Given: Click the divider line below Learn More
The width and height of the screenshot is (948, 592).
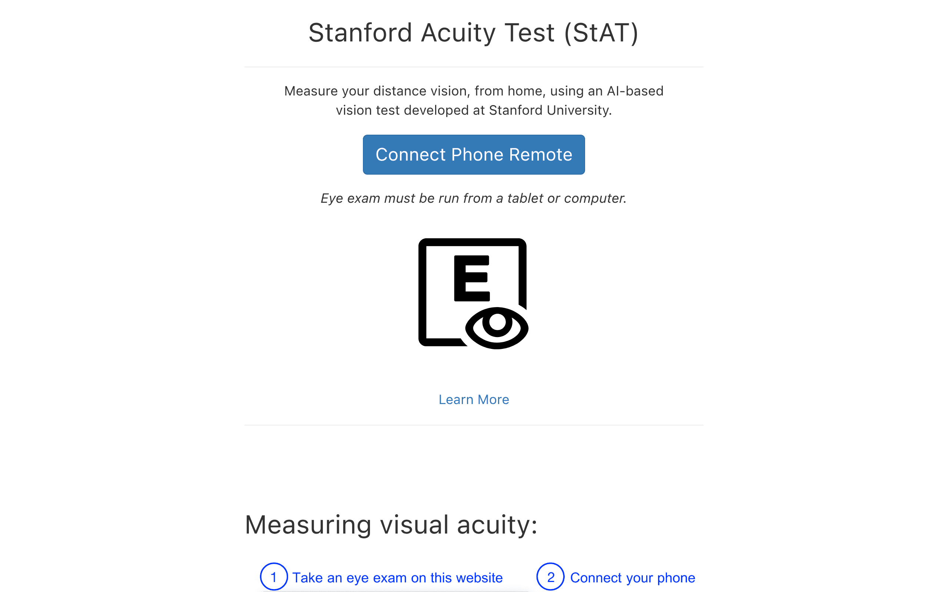Looking at the screenshot, I should click(x=474, y=425).
